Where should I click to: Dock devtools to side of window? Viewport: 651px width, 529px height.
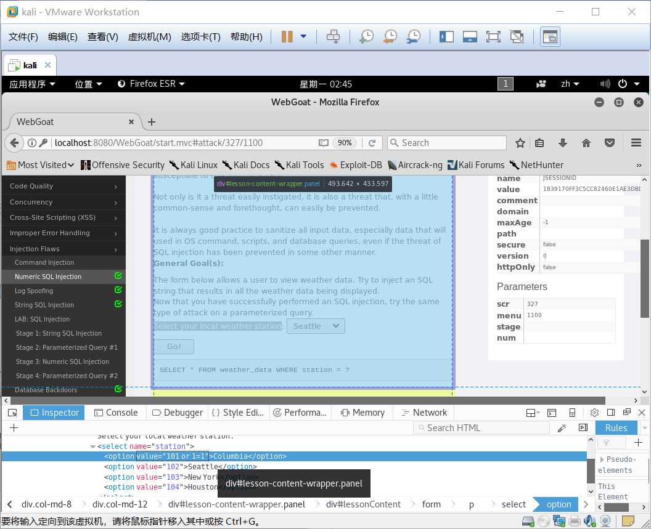point(611,413)
